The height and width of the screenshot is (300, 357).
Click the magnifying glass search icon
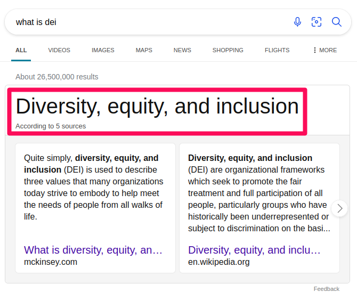coord(337,22)
